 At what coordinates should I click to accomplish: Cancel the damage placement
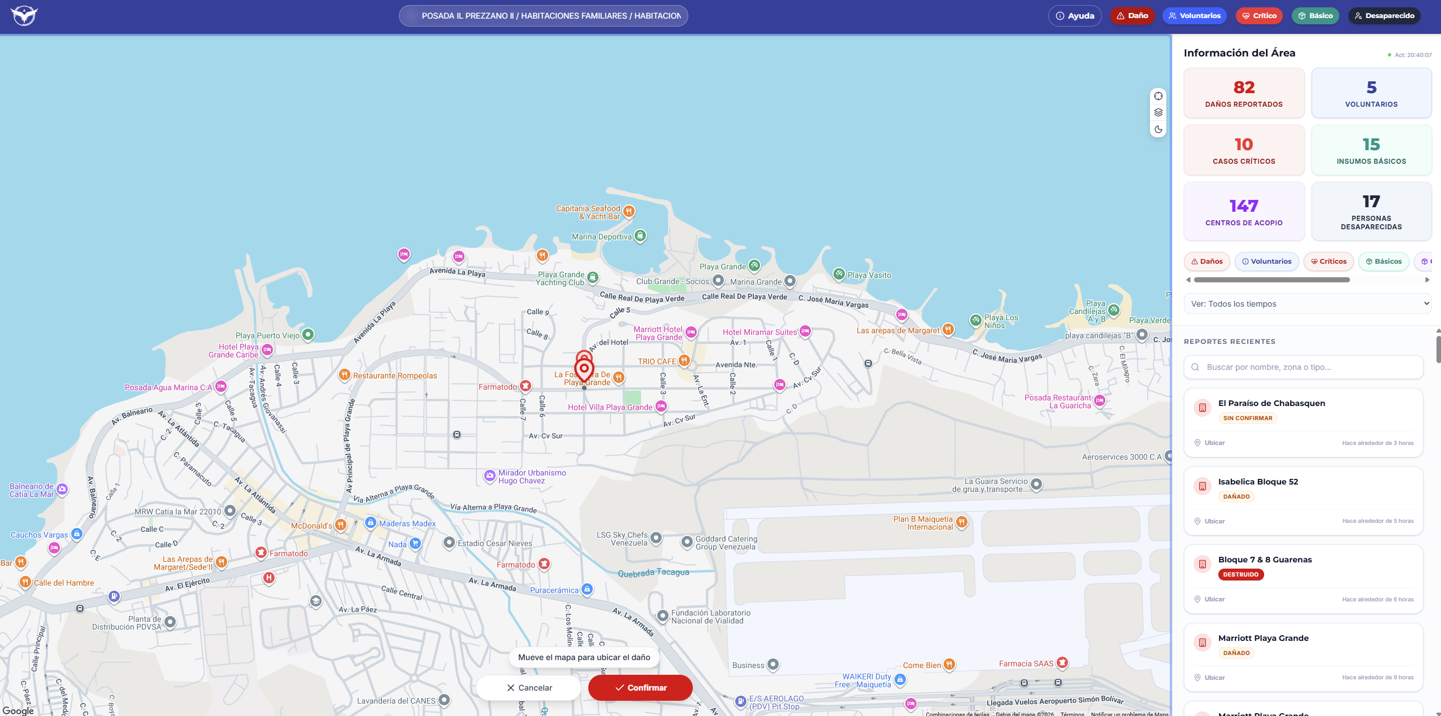pos(529,688)
